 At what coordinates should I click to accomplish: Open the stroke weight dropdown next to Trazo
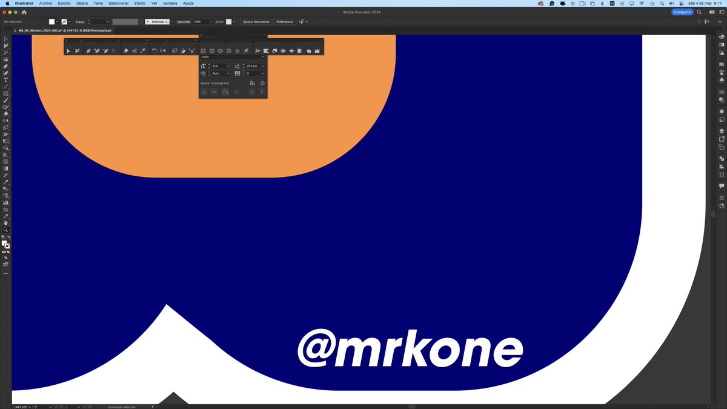click(108, 22)
